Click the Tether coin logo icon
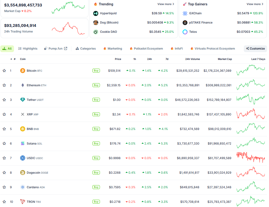 pos(23,100)
